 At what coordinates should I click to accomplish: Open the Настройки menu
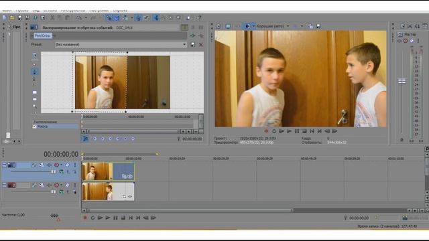tap(99, 11)
